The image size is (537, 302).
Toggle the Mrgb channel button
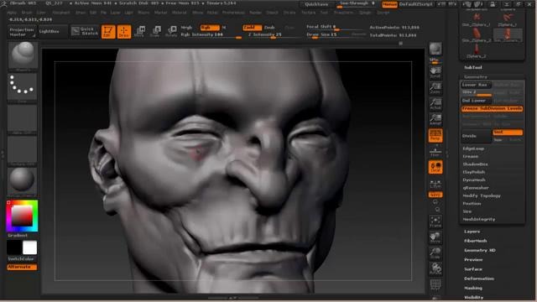pyautogui.click(x=186, y=28)
